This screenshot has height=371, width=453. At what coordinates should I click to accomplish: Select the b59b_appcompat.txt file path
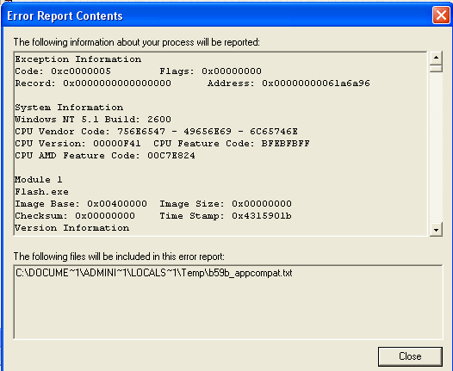coord(154,273)
